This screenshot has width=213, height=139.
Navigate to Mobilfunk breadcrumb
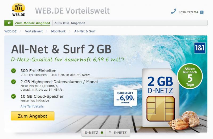[59, 31]
